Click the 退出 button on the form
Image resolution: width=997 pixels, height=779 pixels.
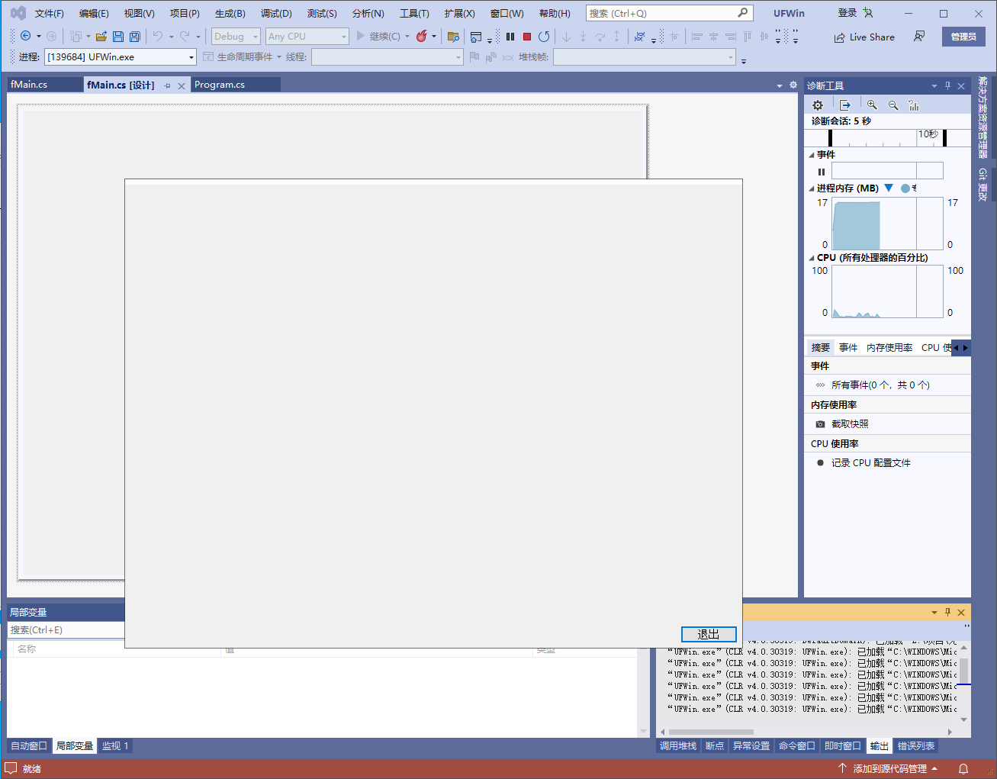708,634
